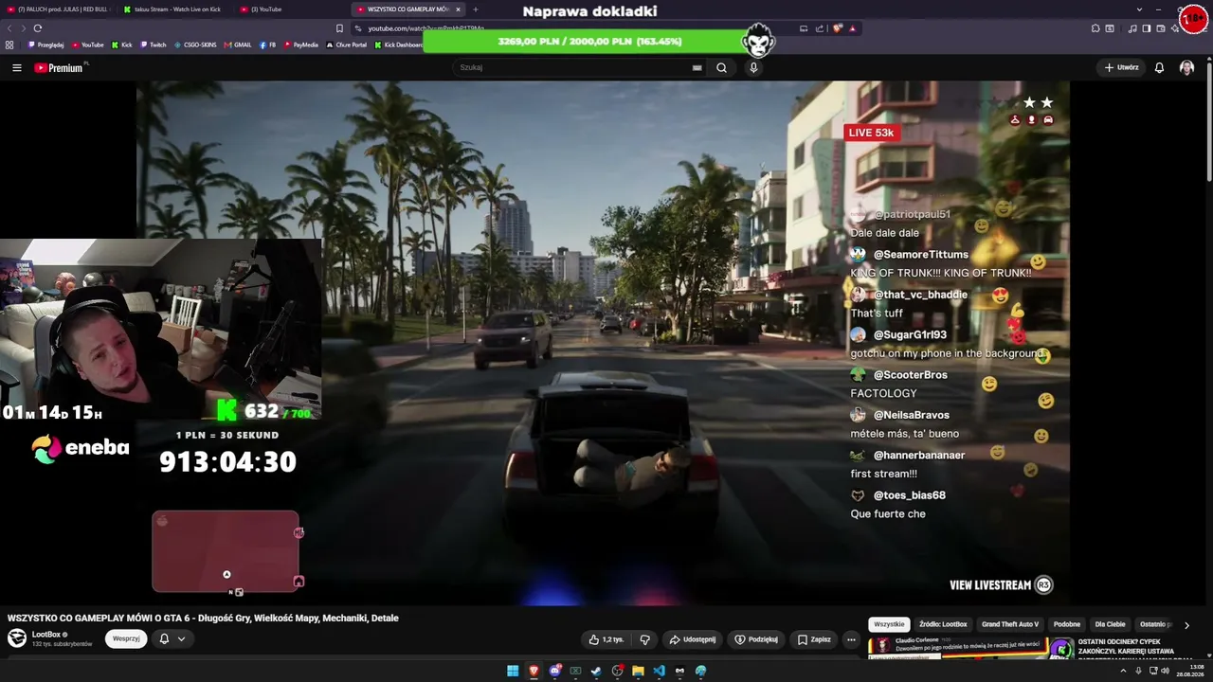This screenshot has width=1213, height=682.
Task: Dislike the video with thumbs-down
Action: [645, 639]
